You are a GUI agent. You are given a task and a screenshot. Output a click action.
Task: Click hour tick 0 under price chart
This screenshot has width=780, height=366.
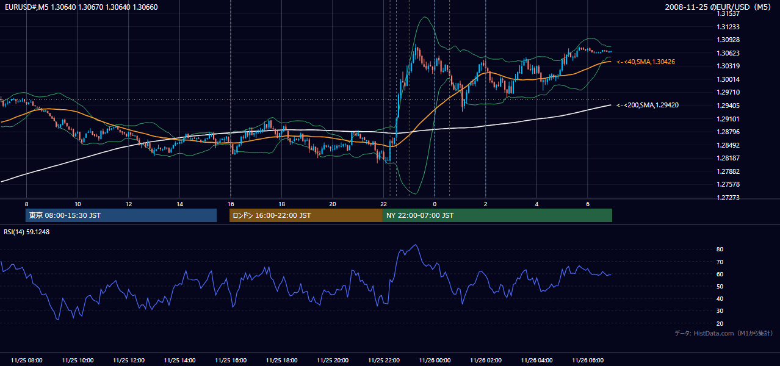pos(435,204)
